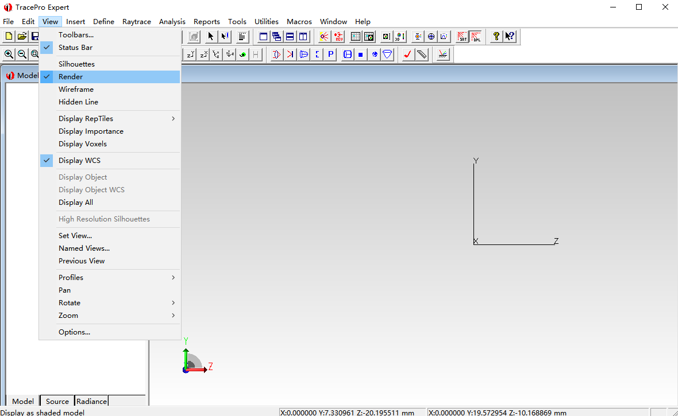Open Set View... dialog

tap(110, 235)
